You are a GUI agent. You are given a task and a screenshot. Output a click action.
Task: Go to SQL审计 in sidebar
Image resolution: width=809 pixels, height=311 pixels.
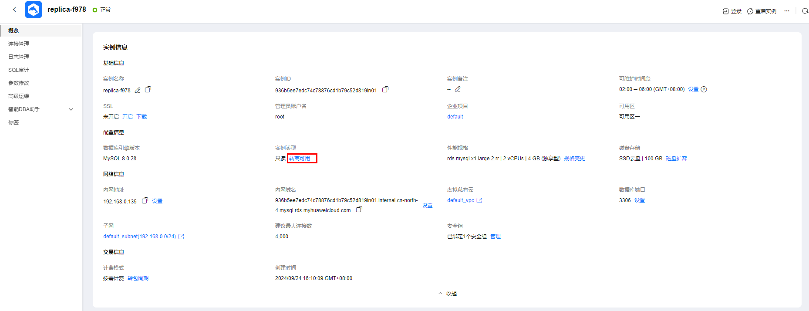pos(19,70)
